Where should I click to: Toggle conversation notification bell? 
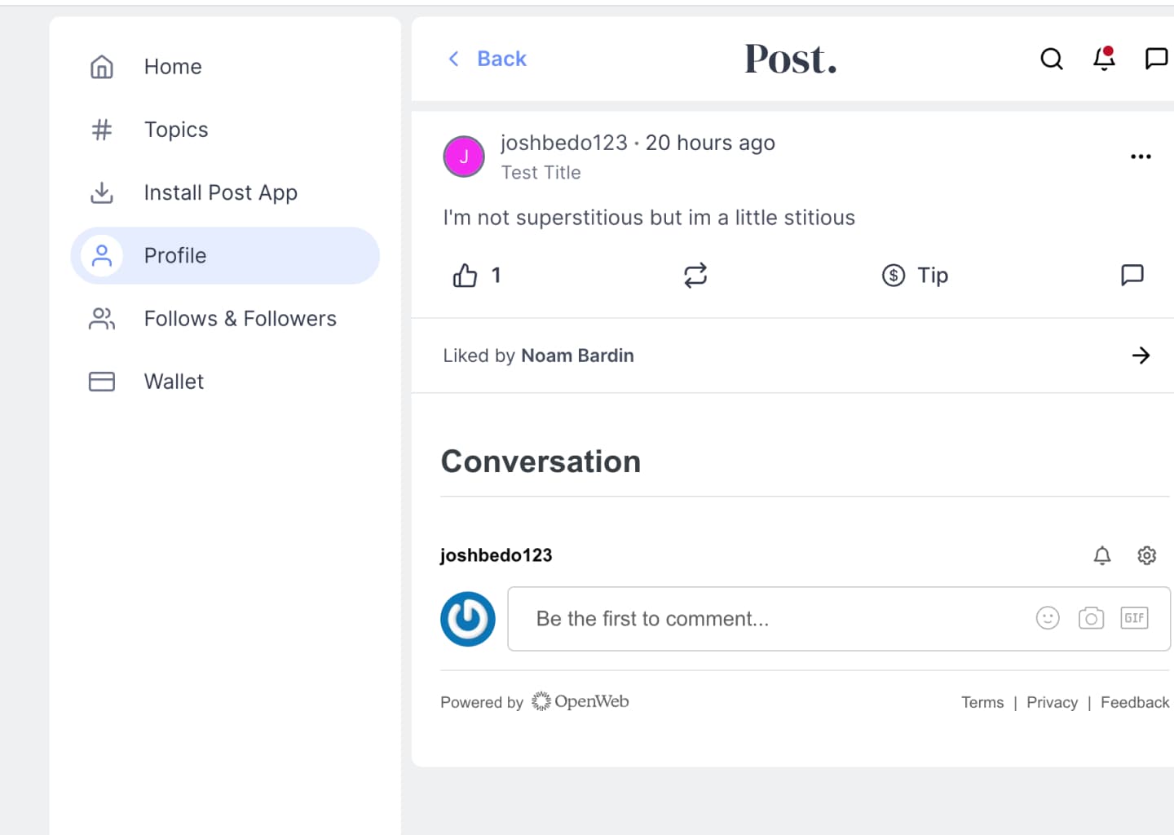[x=1101, y=555]
